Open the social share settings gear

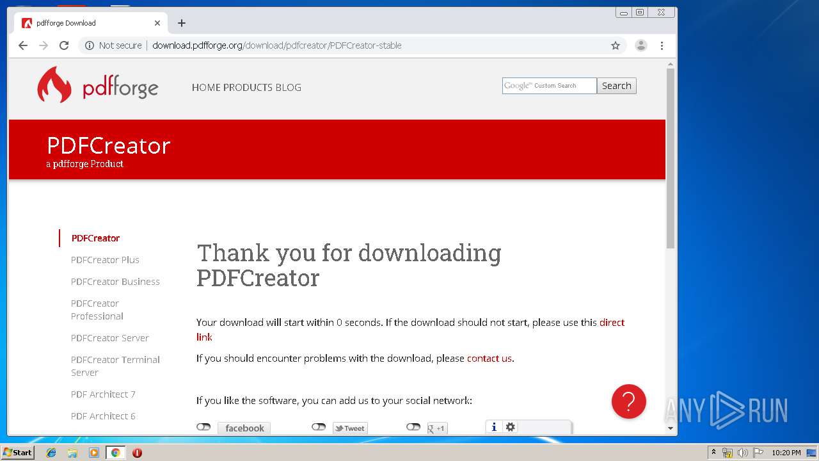pos(511,427)
